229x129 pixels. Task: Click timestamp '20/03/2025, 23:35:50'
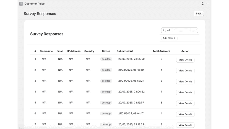131,59
